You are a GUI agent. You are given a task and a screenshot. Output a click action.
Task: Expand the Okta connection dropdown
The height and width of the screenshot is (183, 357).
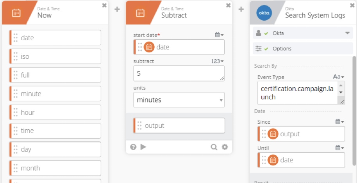[348, 33]
